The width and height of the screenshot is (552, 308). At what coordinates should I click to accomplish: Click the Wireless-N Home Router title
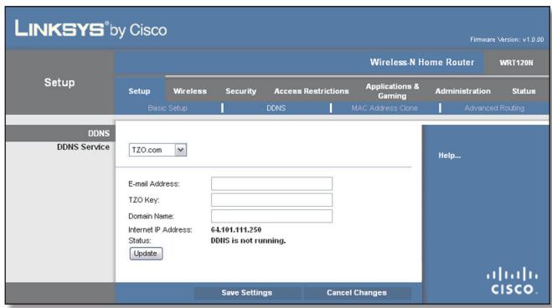click(x=421, y=62)
